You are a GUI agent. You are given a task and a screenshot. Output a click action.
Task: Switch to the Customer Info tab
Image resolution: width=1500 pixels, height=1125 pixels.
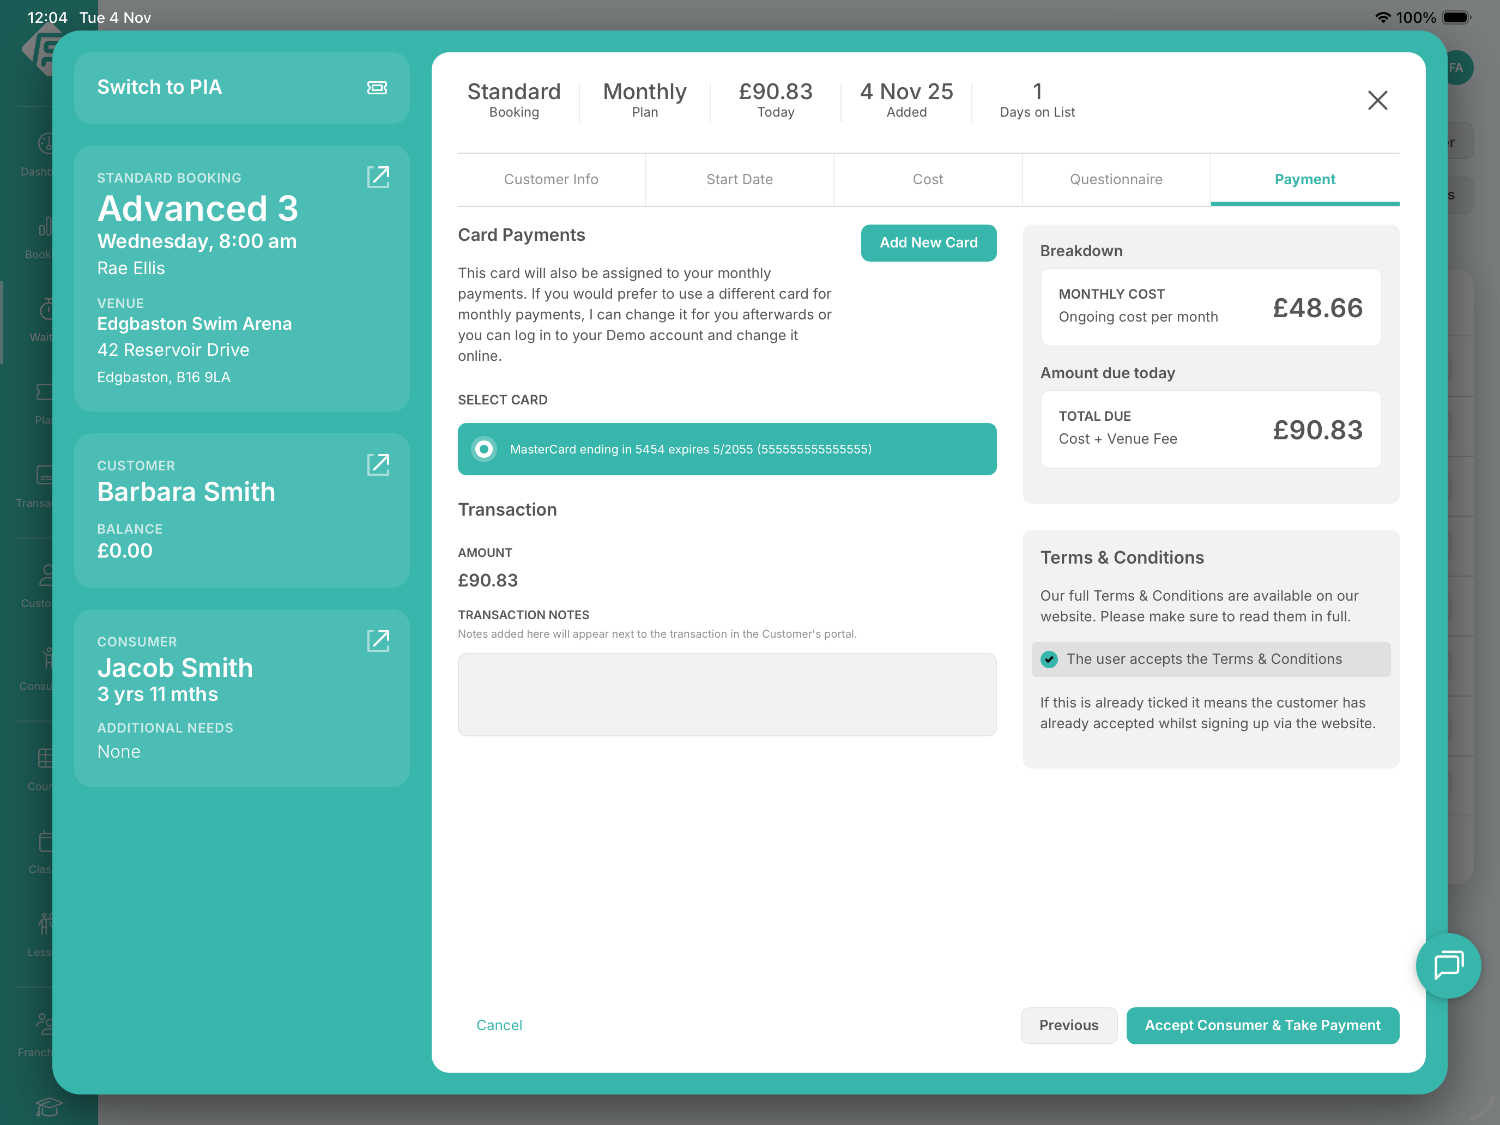(x=551, y=179)
